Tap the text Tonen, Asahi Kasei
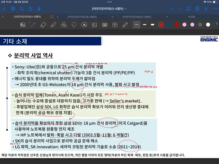The width and height of the screenshot is (219, 164). (62, 95)
